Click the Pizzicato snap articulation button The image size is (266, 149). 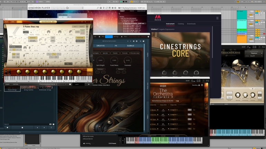coord(135,53)
